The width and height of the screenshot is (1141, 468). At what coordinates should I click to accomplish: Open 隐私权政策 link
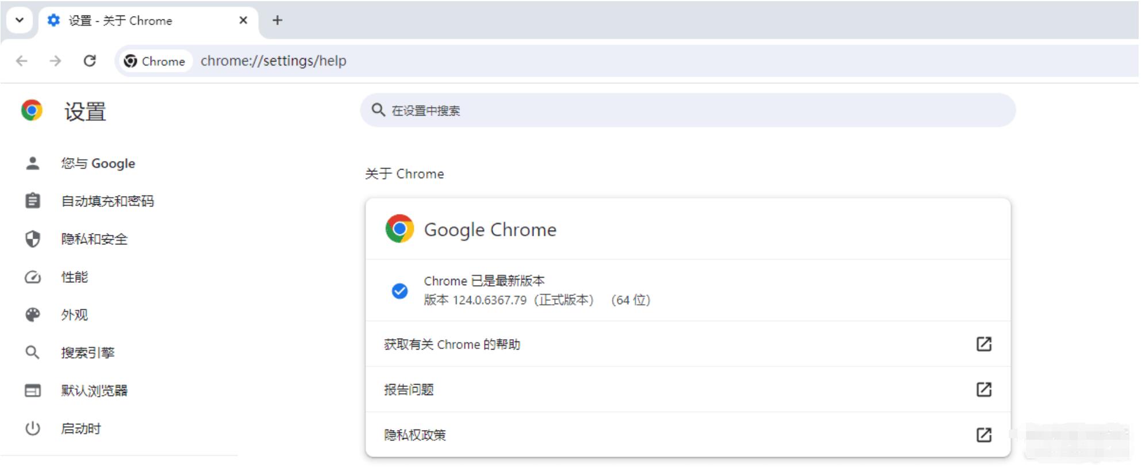[688, 435]
